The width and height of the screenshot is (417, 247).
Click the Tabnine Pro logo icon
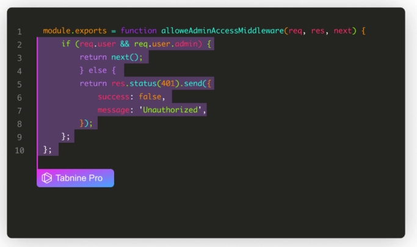pyautogui.click(x=47, y=178)
